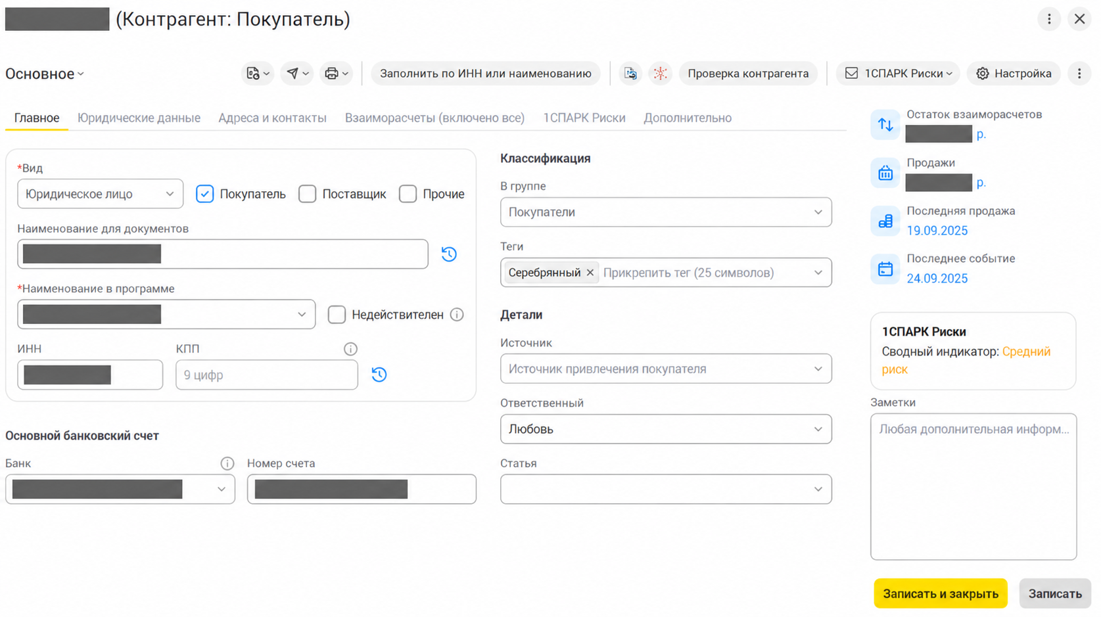The width and height of the screenshot is (1101, 617).
Task: Remove the Серебрянный tag
Action: click(x=590, y=273)
